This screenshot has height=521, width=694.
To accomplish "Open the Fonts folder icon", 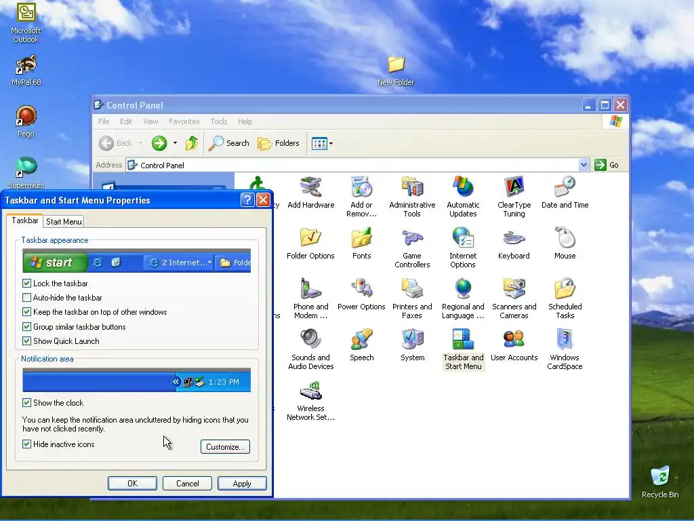I will [362, 244].
